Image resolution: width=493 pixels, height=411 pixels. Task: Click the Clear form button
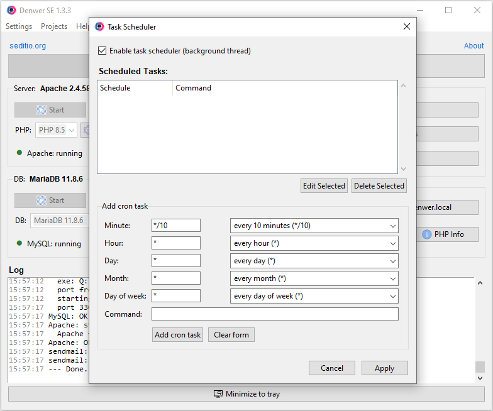[231, 334]
